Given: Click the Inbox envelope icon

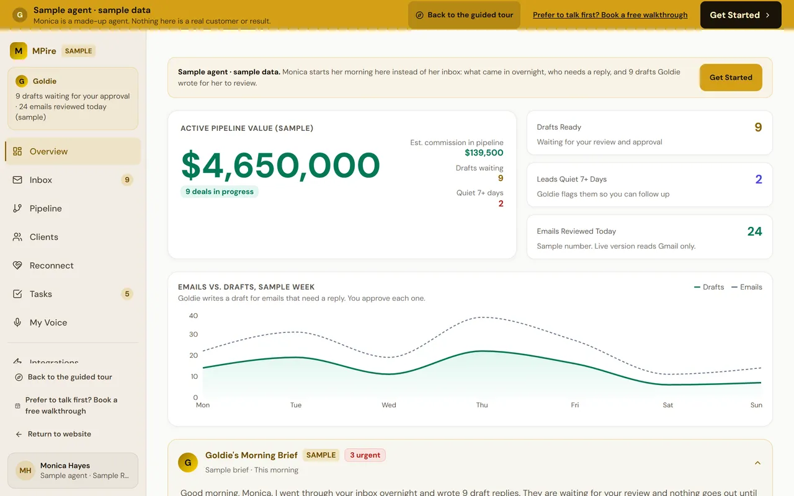Looking at the screenshot, I should pyautogui.click(x=17, y=180).
